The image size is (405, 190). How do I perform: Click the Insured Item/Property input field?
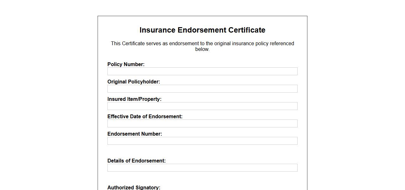(202, 106)
